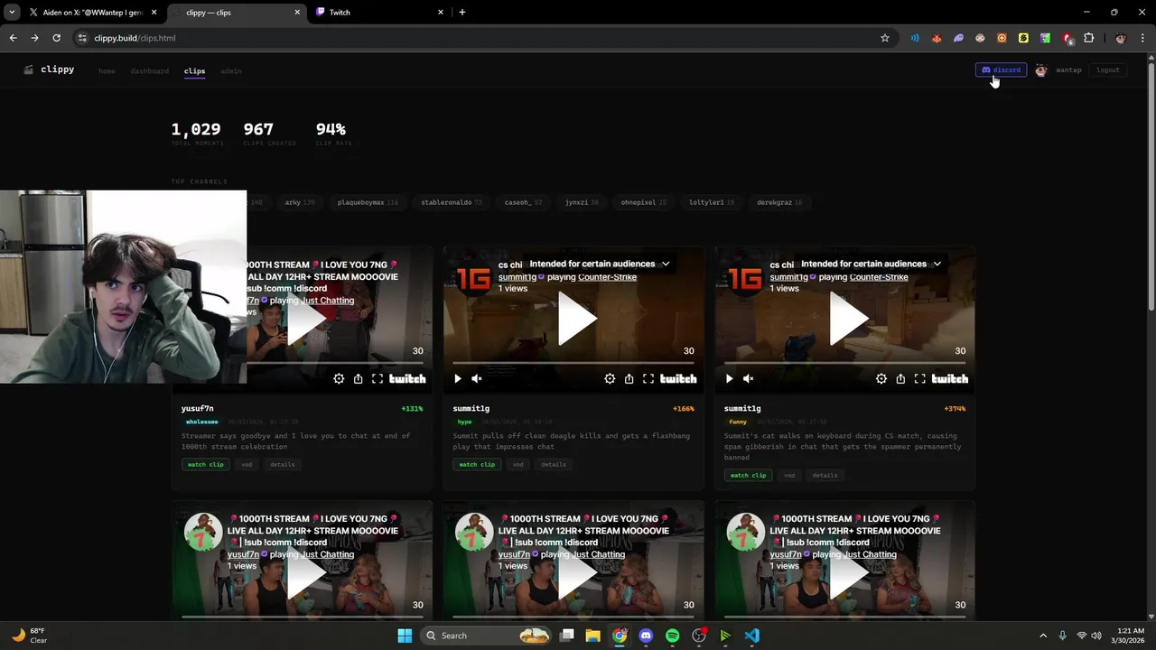1156x650 pixels.
Task: Open summit1g channel link on funny clip overlay
Action: [788, 277]
